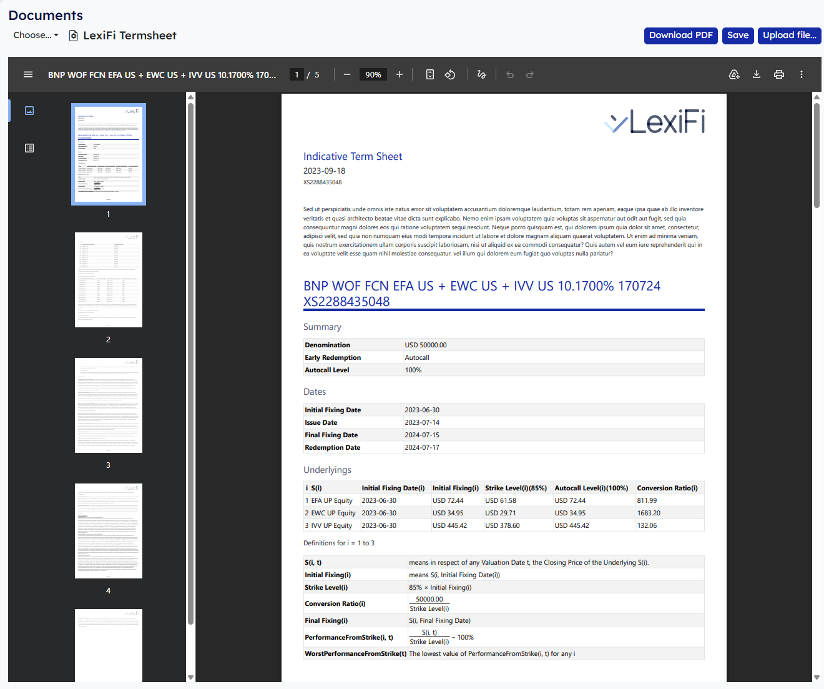Activate the draw annotation tool

click(x=481, y=74)
